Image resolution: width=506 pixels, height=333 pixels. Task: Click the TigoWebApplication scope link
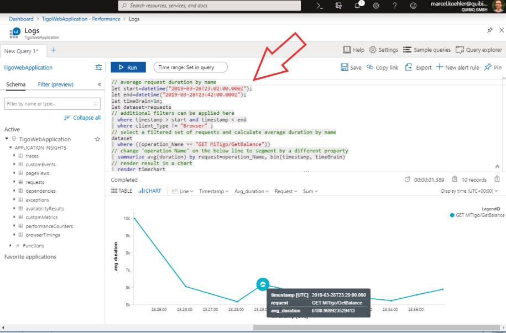(28, 67)
